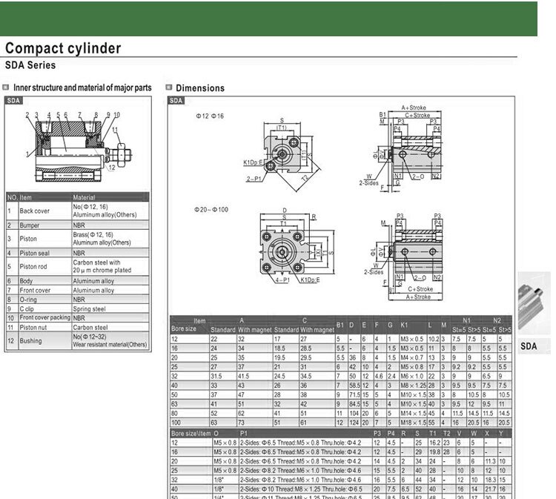Click the "18.5" standard C value for bore 16
The image size is (556, 499).
tap(279, 348)
